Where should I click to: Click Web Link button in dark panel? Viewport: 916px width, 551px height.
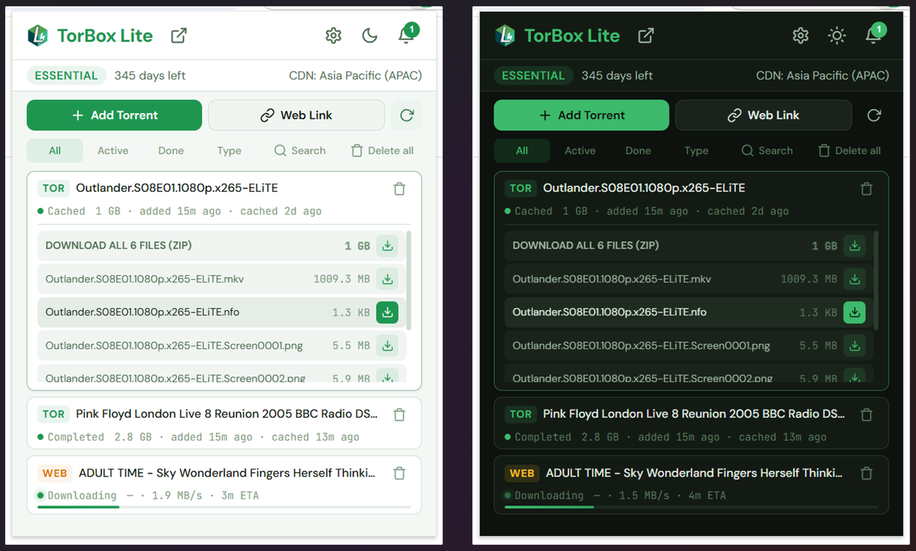pyautogui.click(x=763, y=115)
